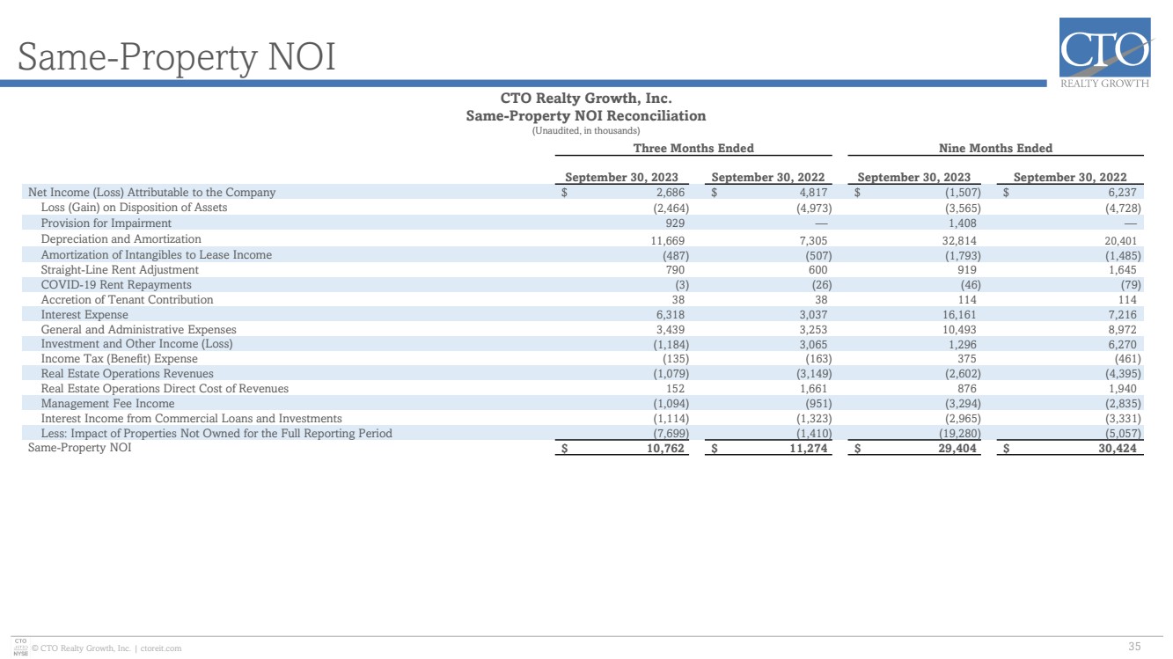Select the net income value 2,686
1173x659 pixels.
click(x=669, y=193)
